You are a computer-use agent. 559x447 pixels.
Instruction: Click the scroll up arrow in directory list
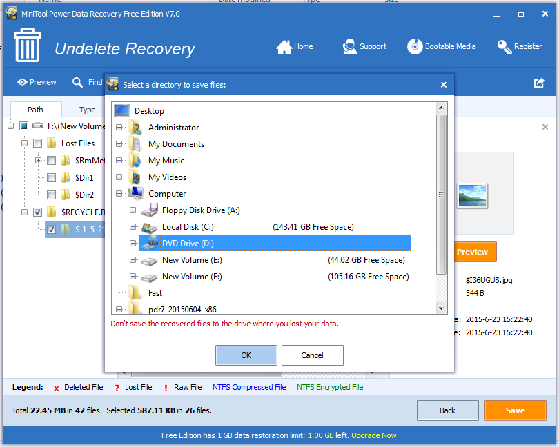(x=441, y=108)
